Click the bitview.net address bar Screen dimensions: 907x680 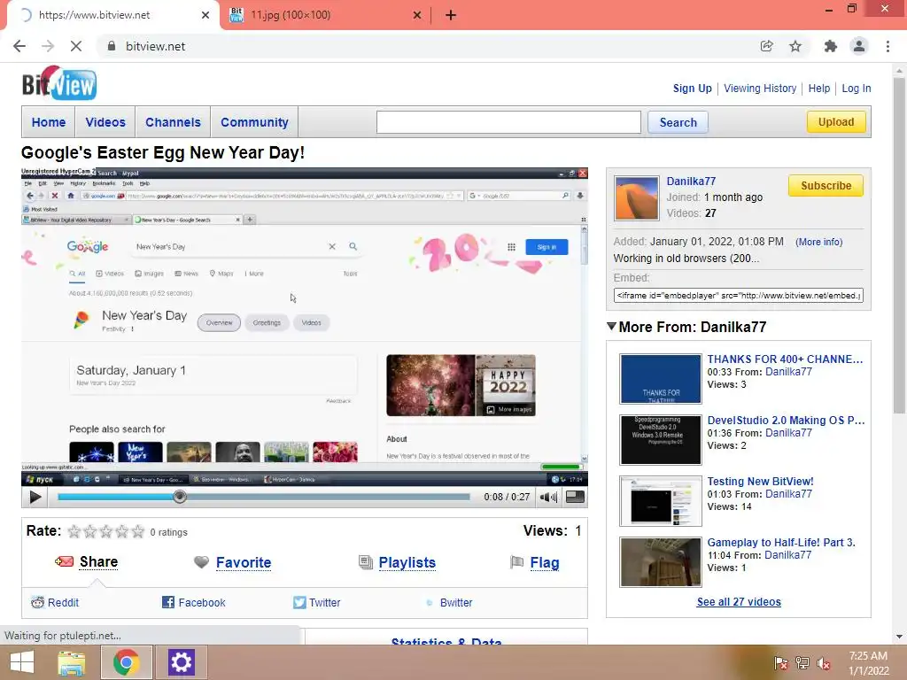coord(428,46)
